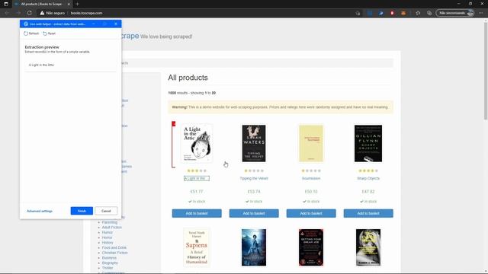The height and width of the screenshot is (274, 488).
Task: Click the £53.74 price
Action: click(254, 192)
